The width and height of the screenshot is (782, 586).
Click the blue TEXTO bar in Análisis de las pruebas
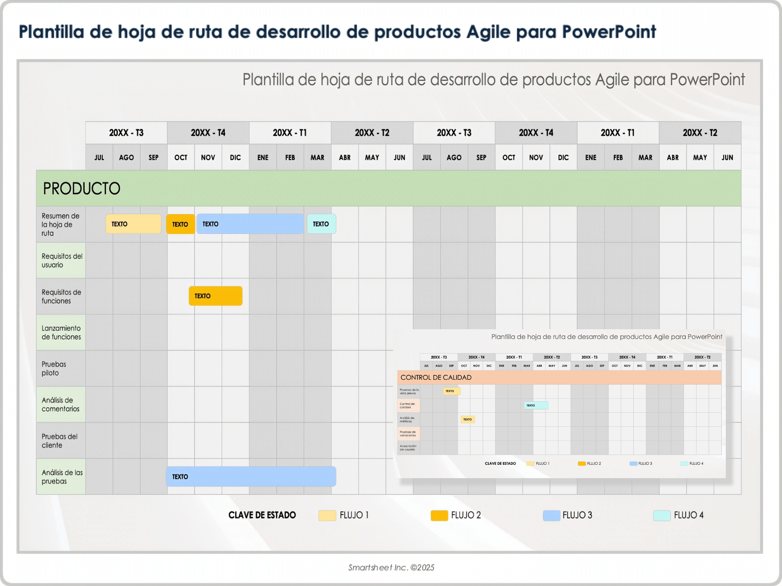tap(251, 477)
